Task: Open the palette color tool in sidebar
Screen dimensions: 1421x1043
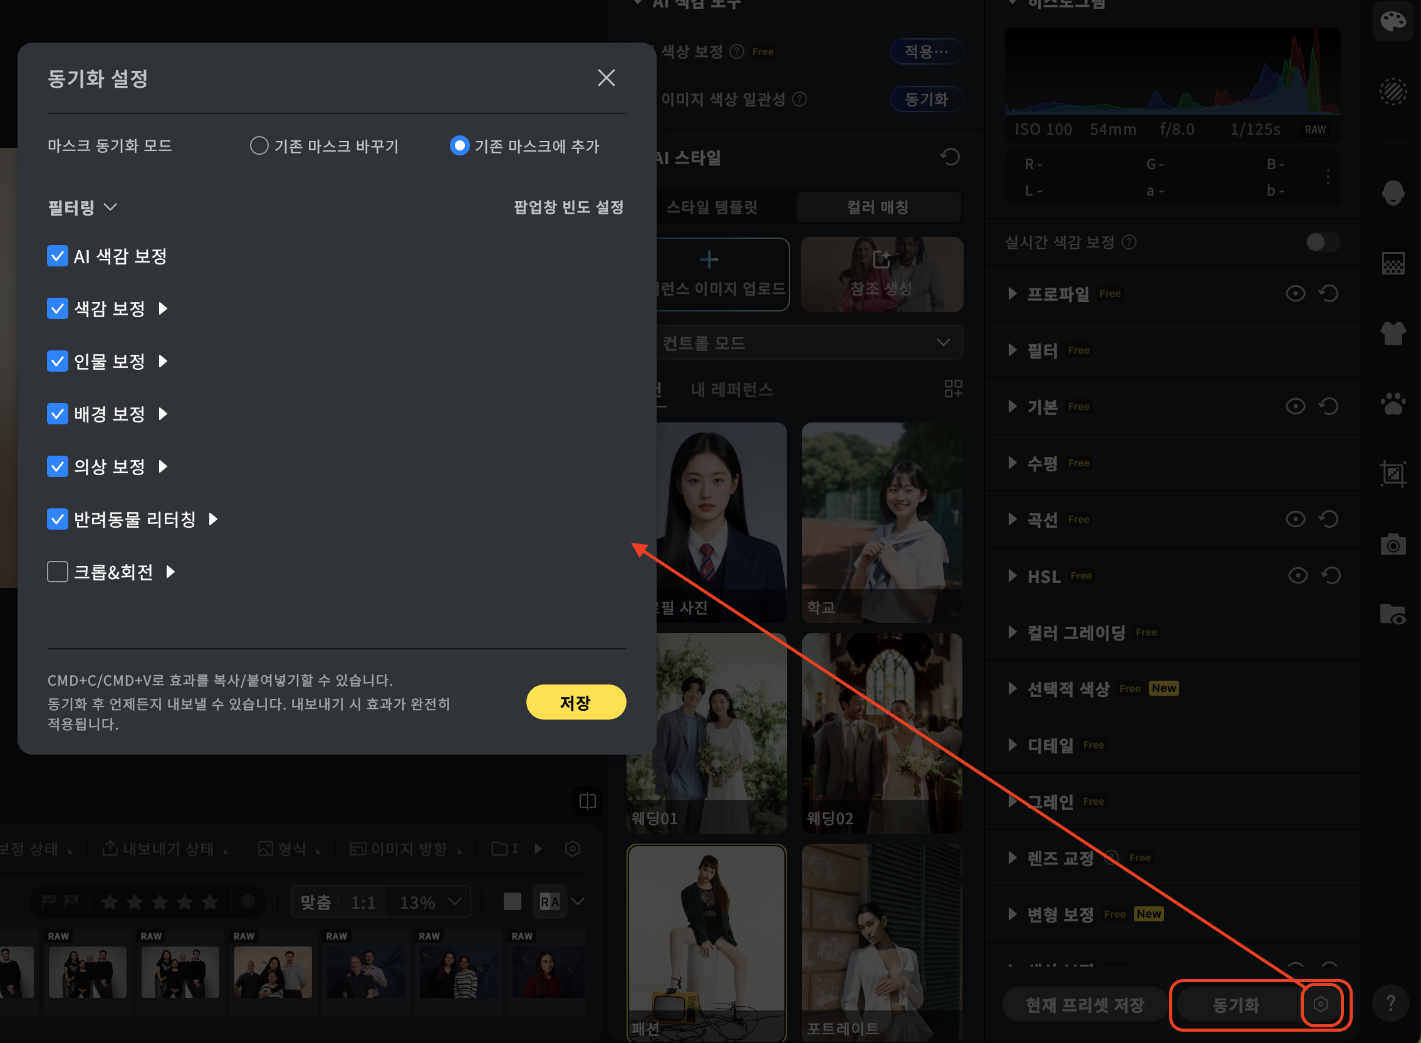Action: point(1393,21)
